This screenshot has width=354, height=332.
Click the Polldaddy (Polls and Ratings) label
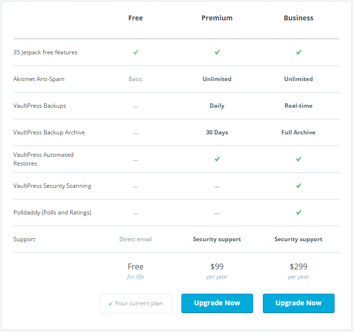coord(52,213)
